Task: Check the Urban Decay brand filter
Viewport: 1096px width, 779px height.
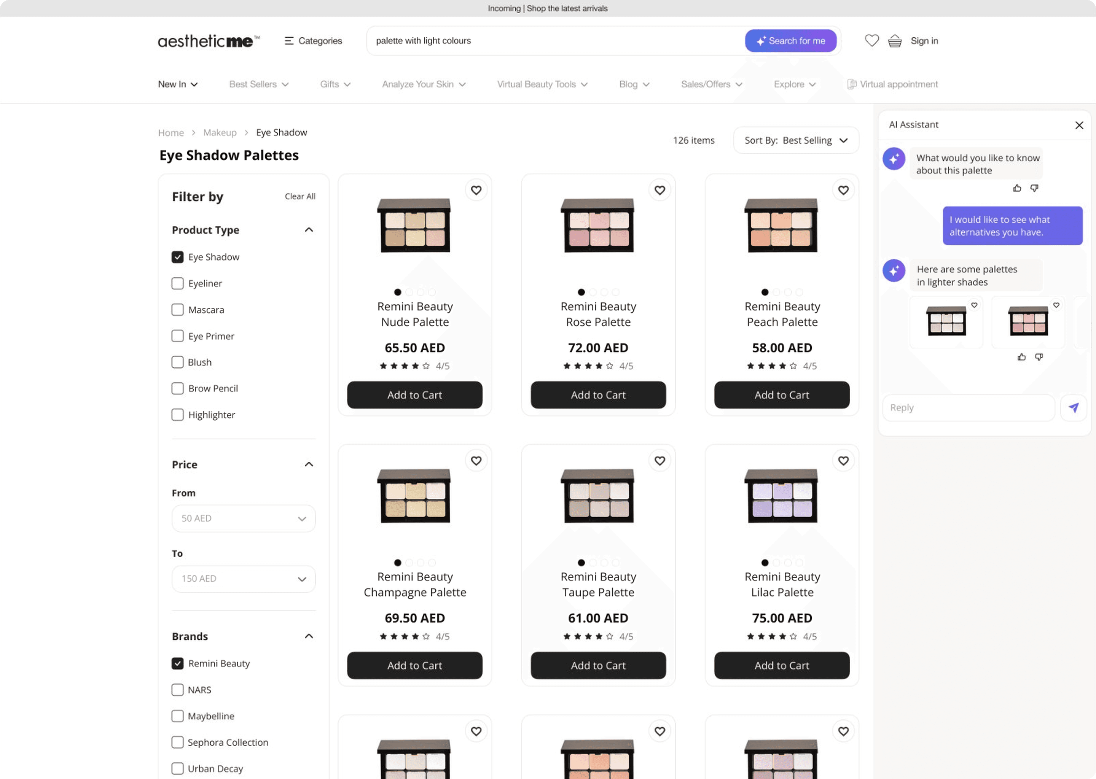Action: coord(178,768)
